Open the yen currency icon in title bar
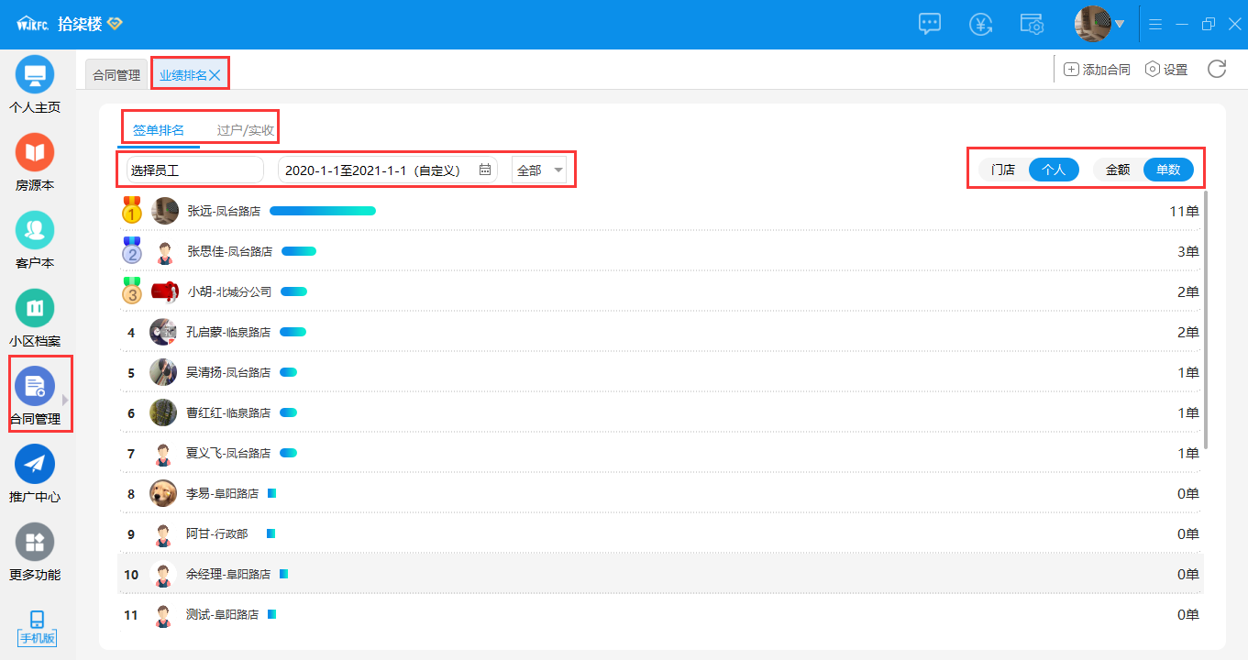Viewport: 1248px width, 660px height. (x=981, y=24)
